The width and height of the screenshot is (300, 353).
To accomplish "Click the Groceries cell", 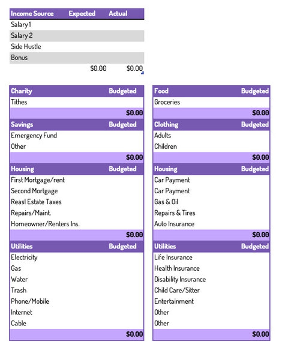I will coord(167,102).
